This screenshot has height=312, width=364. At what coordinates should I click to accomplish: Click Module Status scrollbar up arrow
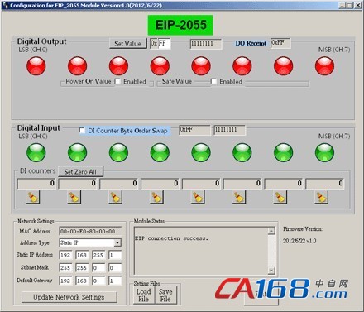point(271,231)
